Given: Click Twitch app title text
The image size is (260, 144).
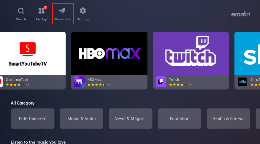Looking at the screenshot, I should tap(174, 79).
